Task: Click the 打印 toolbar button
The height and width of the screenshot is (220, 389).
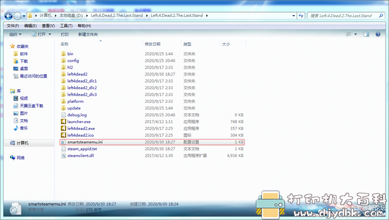Action: coord(65,34)
